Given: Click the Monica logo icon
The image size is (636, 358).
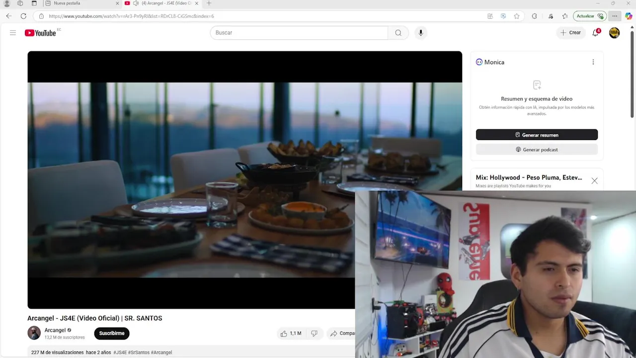Looking at the screenshot, I should pos(479,62).
